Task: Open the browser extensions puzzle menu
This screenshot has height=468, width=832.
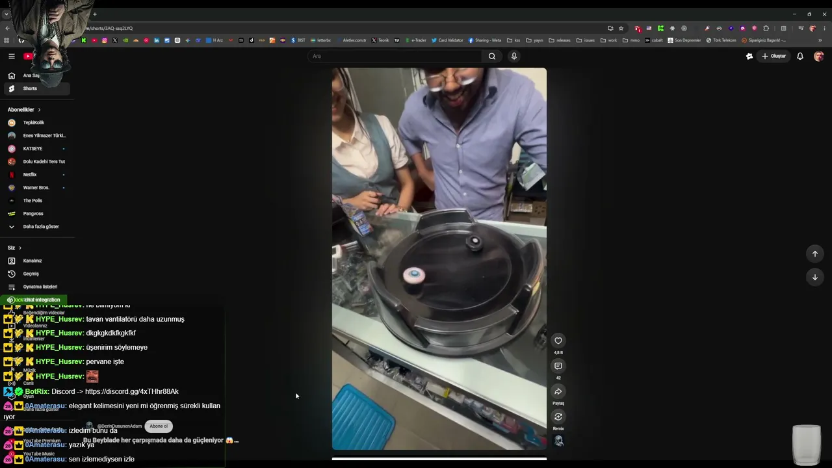Action: click(x=766, y=29)
